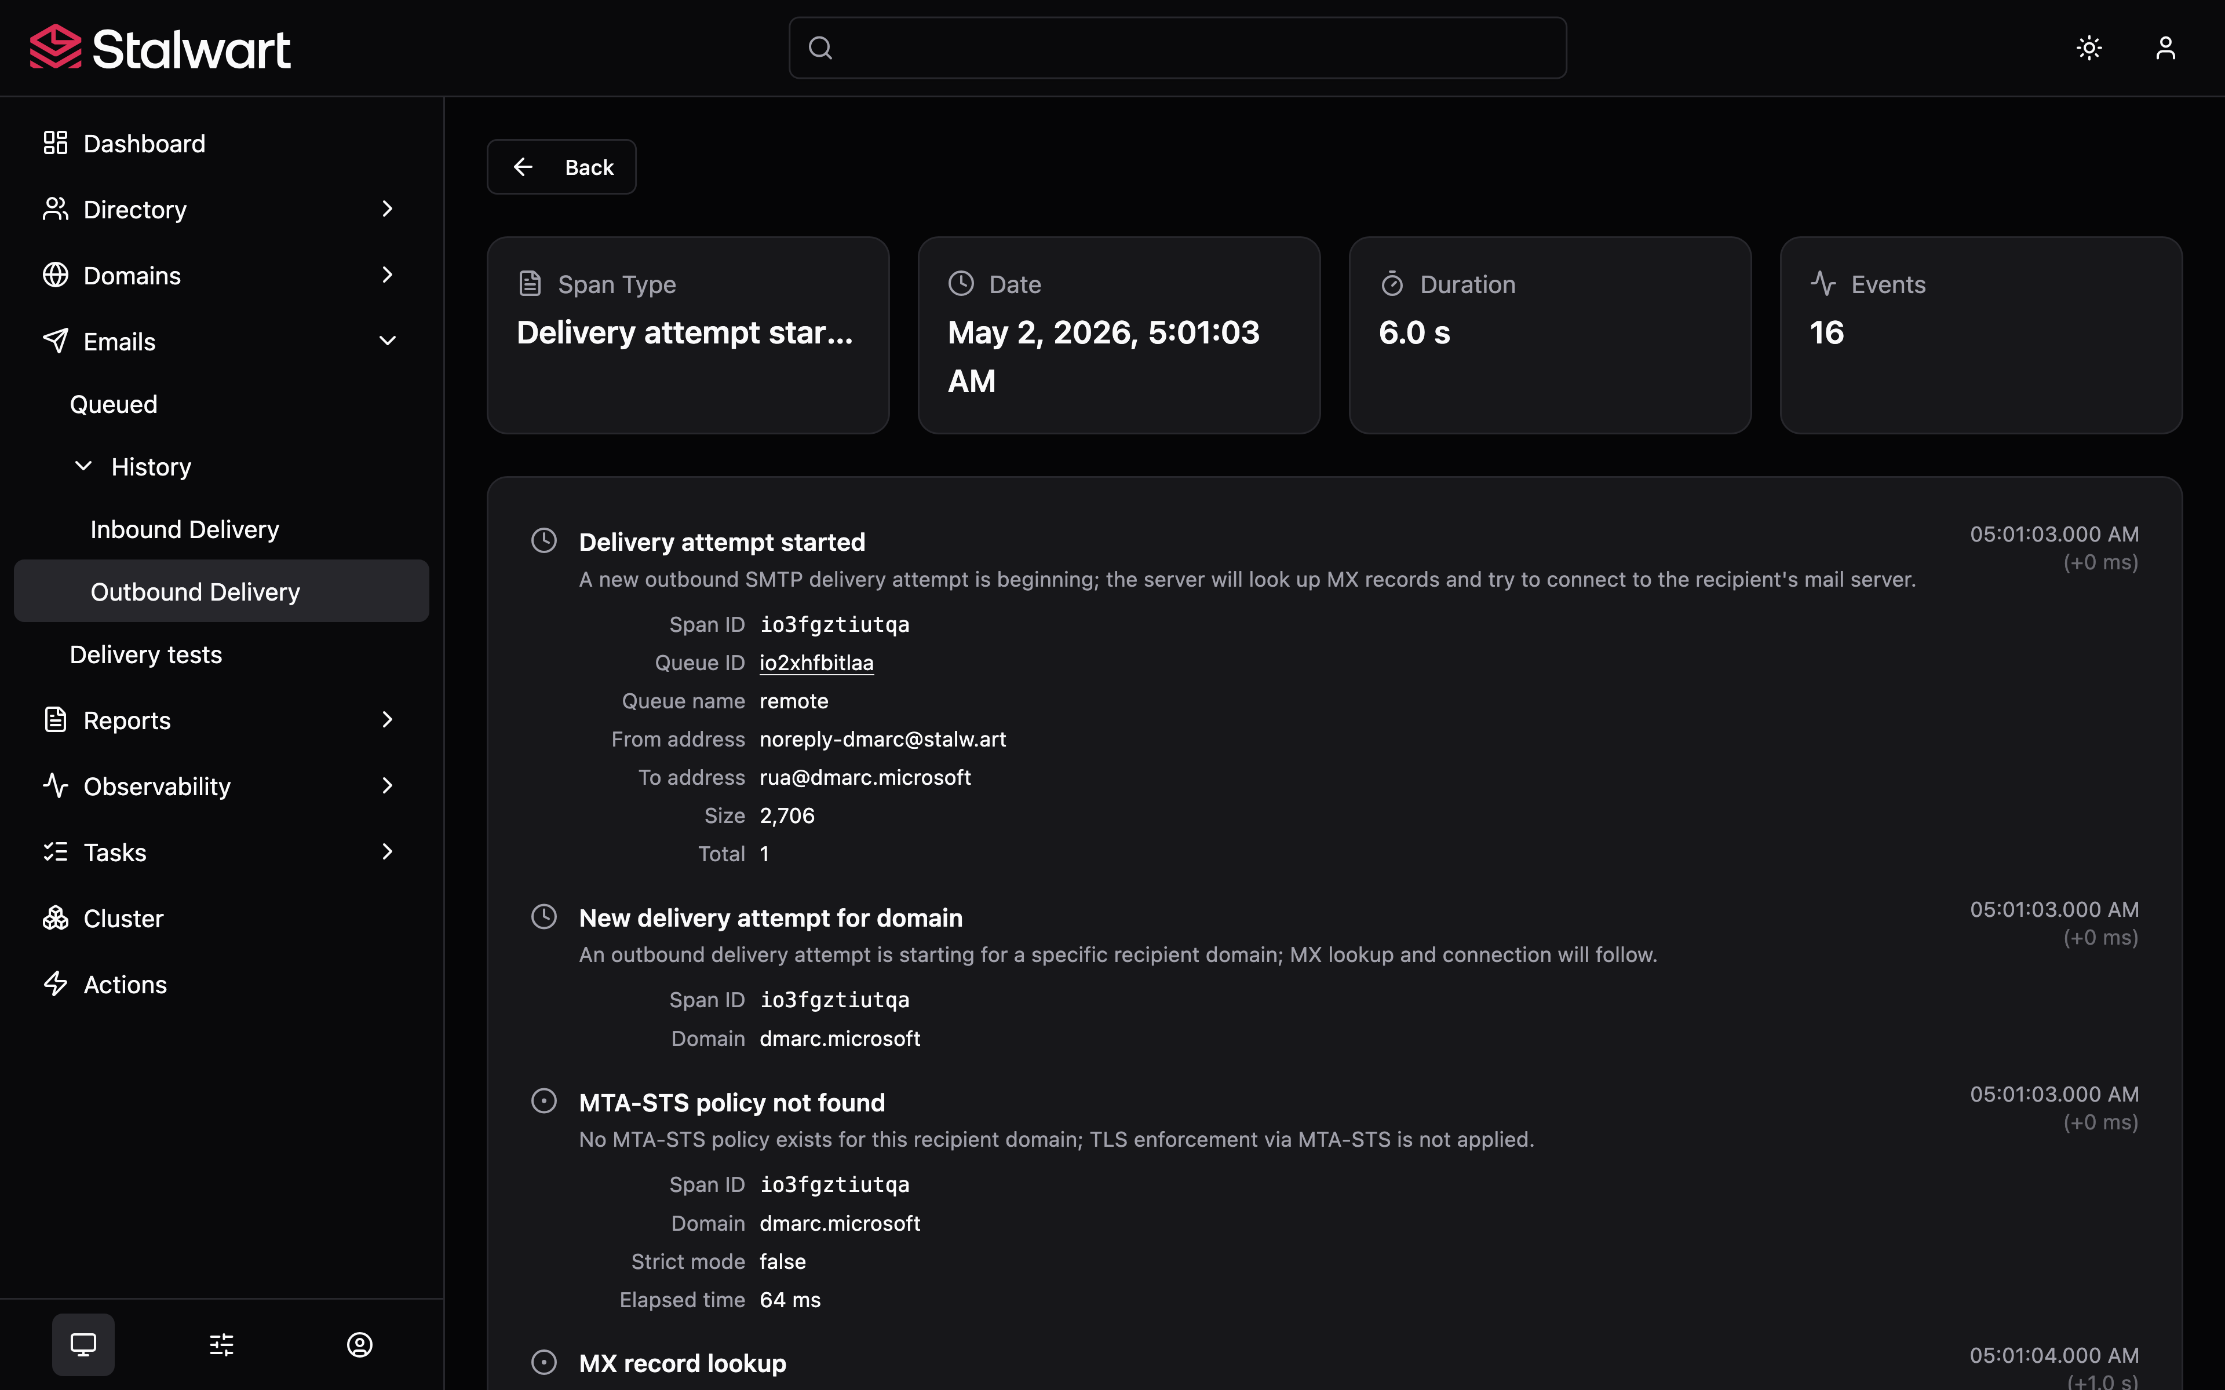Open Delivery tests page
Screen dimensions: 2225x1390
(x=221, y=654)
